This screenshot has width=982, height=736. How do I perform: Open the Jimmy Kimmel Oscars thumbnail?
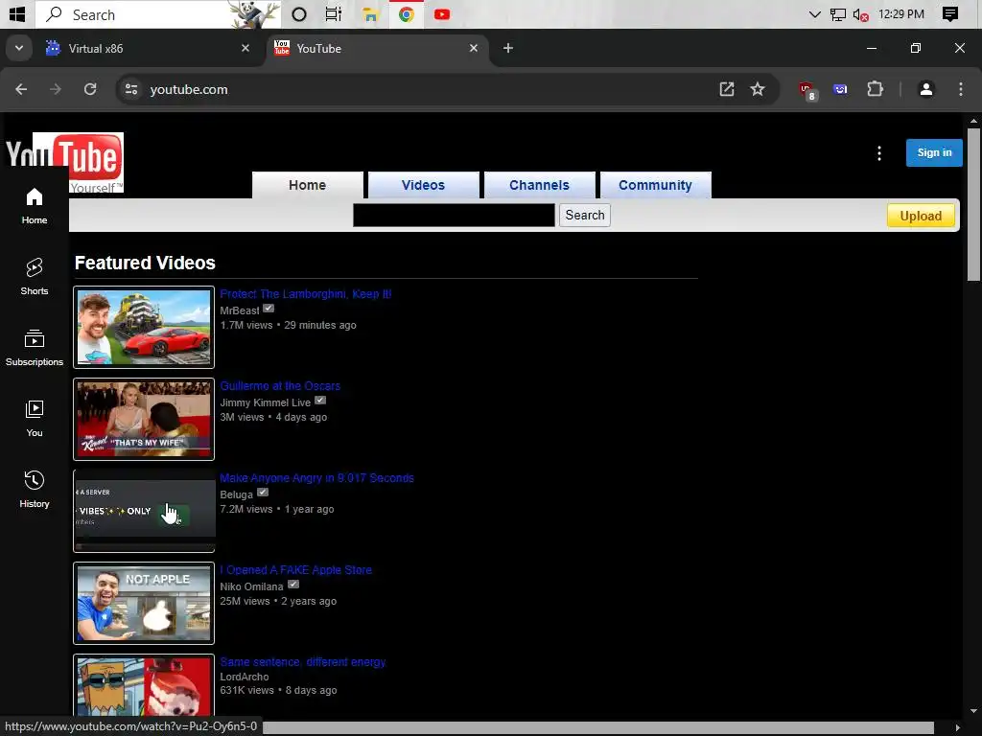click(144, 420)
